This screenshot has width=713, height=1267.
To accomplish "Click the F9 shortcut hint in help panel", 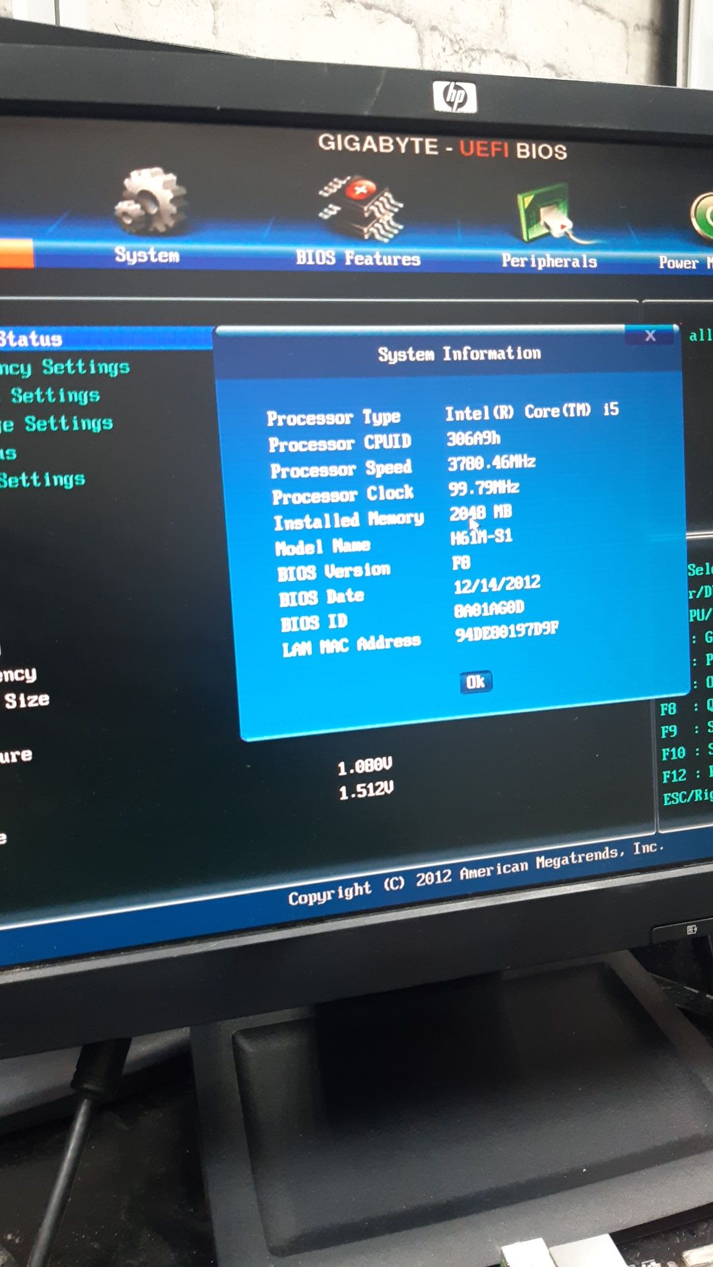I will [x=687, y=730].
